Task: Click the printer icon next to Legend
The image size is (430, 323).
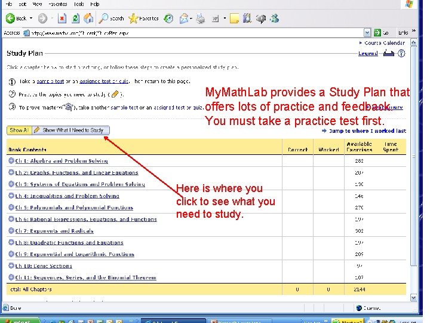Action: click(x=389, y=53)
